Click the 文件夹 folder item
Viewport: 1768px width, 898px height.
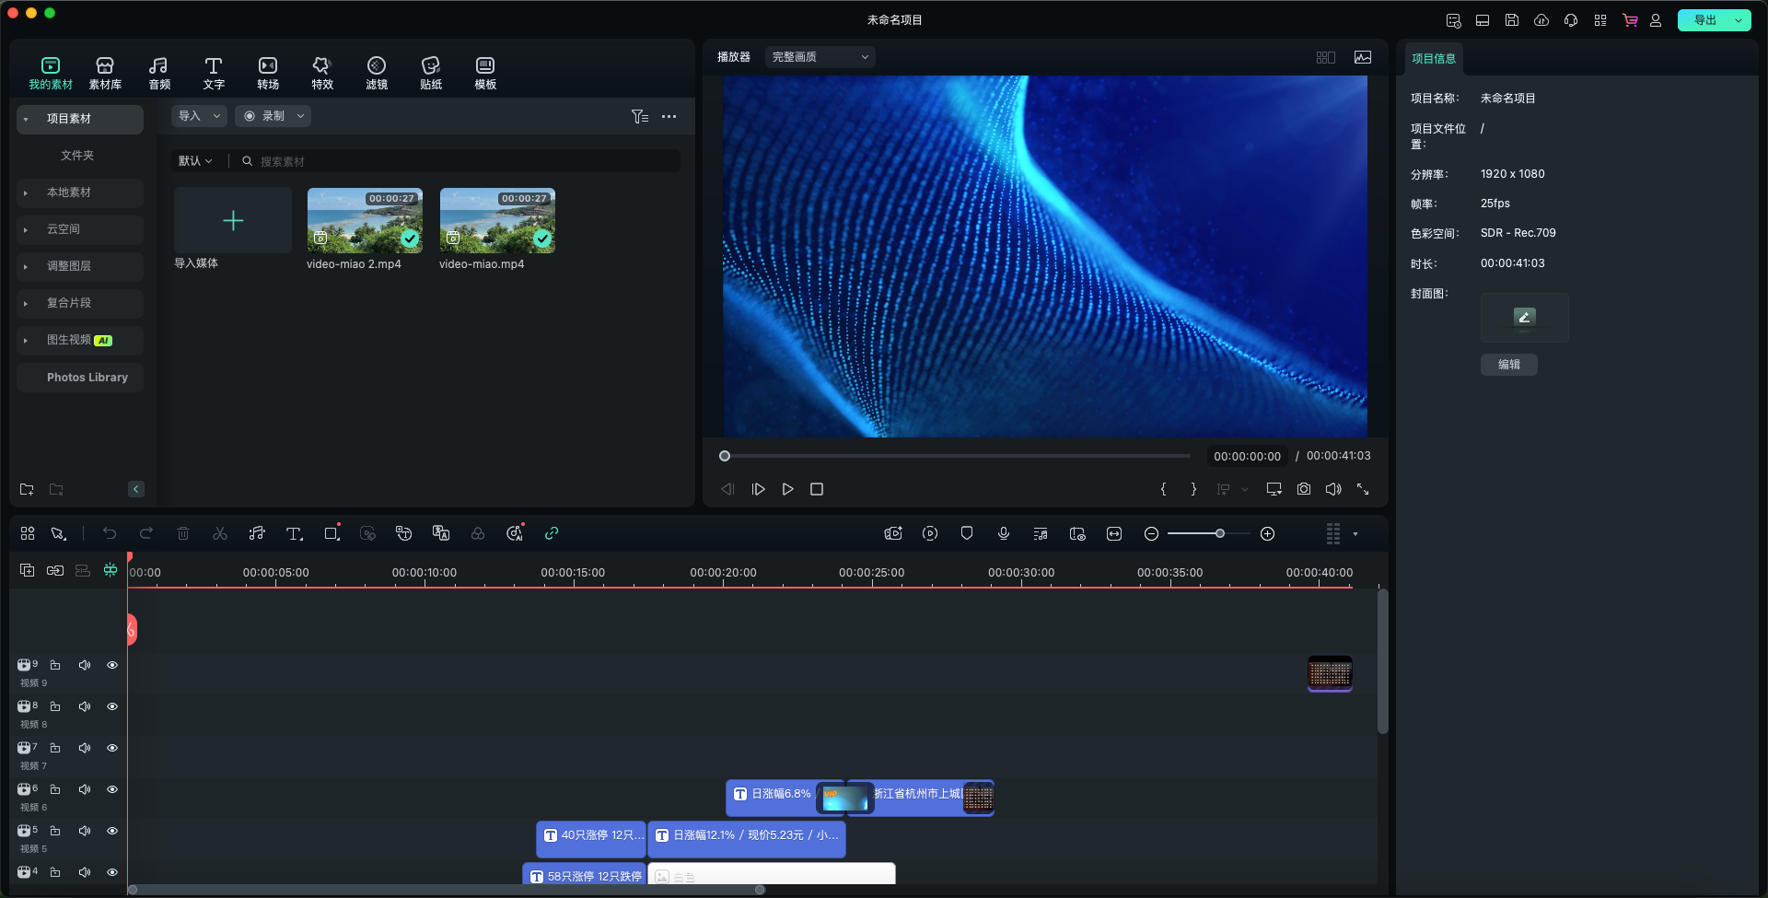click(x=77, y=156)
